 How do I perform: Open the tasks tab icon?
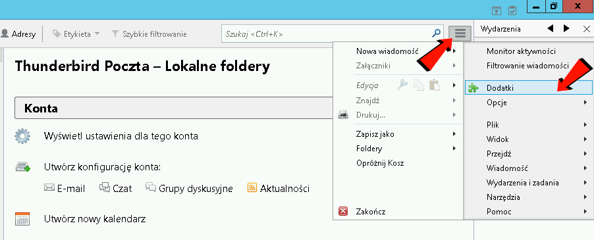512,11
